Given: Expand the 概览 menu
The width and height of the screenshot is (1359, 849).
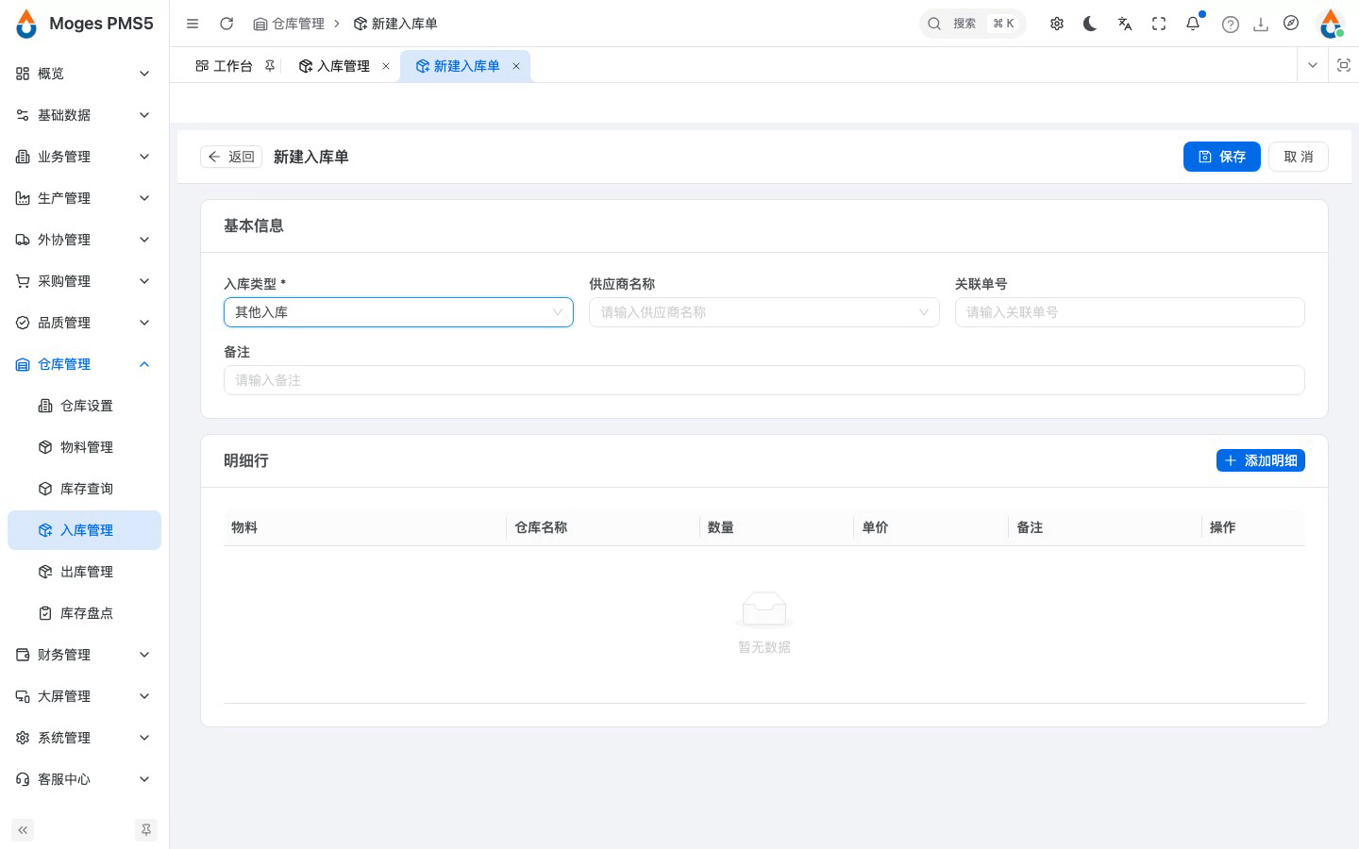Looking at the screenshot, I should [84, 74].
